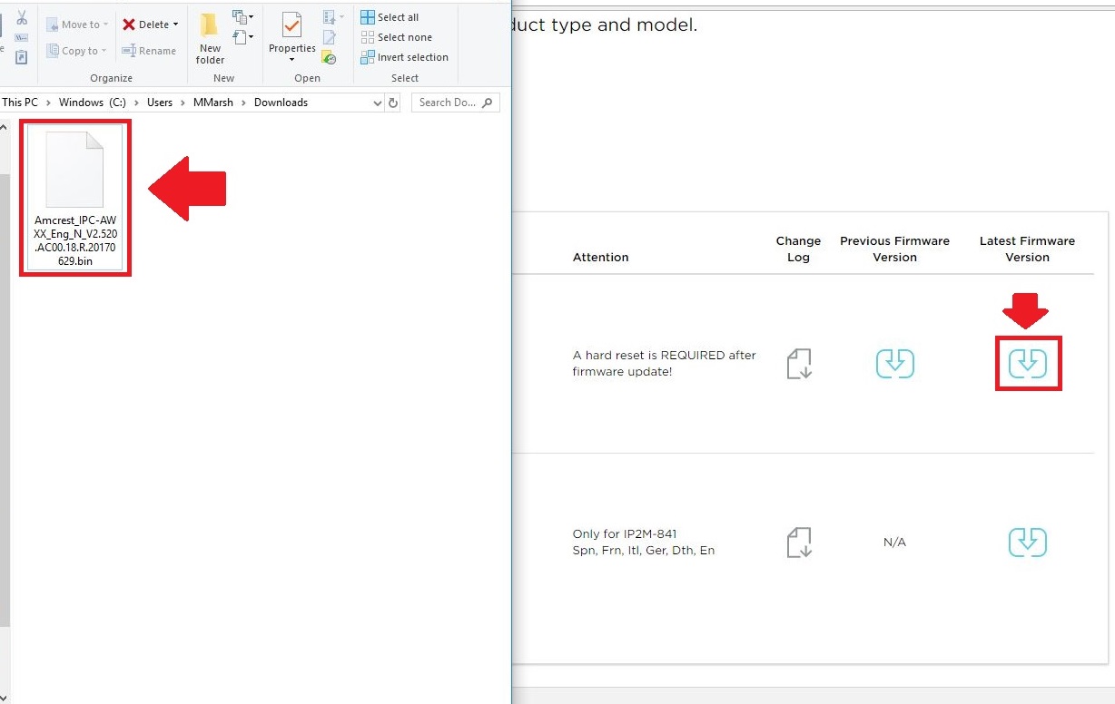Refresh the Downloads folder view
This screenshot has width=1115, height=704.
click(x=393, y=103)
